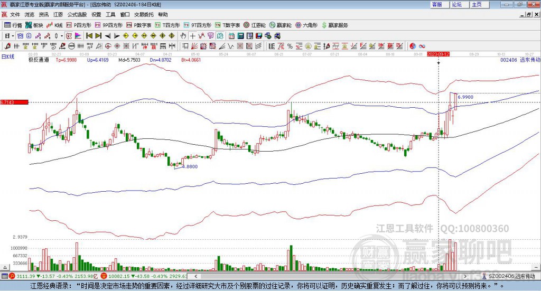Step chart right with black arrow
Image resolution: width=541 pixels, height=291 pixels.
(117, 36)
